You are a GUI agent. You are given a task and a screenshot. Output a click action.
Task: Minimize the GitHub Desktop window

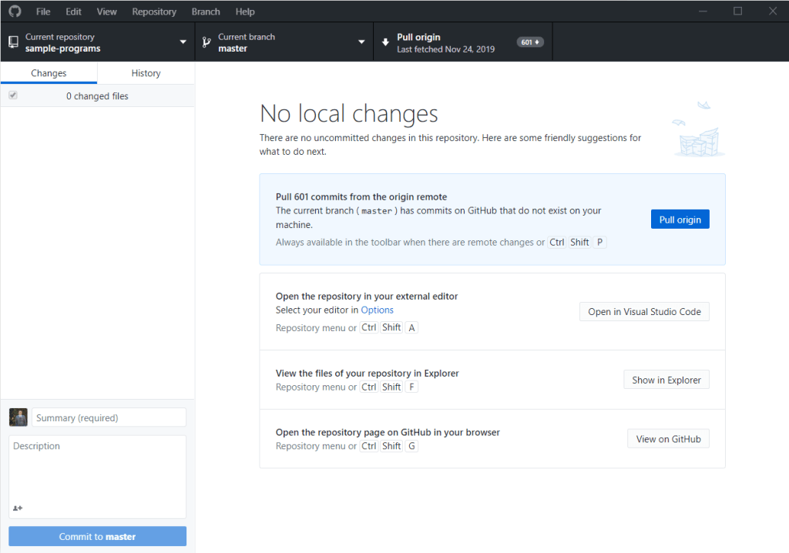(703, 11)
